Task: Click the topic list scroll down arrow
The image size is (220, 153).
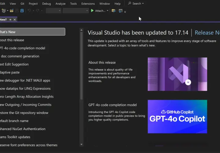Action: point(81,144)
